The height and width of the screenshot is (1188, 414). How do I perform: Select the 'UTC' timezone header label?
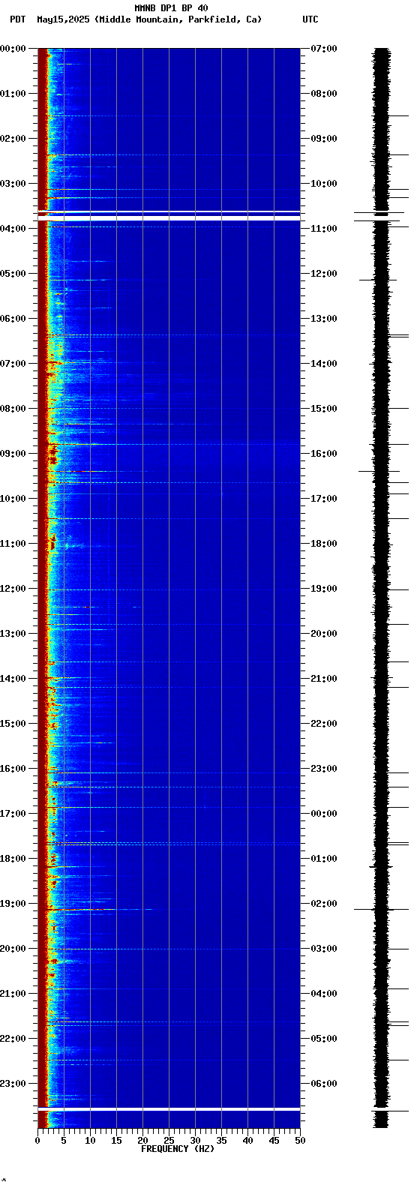(310, 19)
